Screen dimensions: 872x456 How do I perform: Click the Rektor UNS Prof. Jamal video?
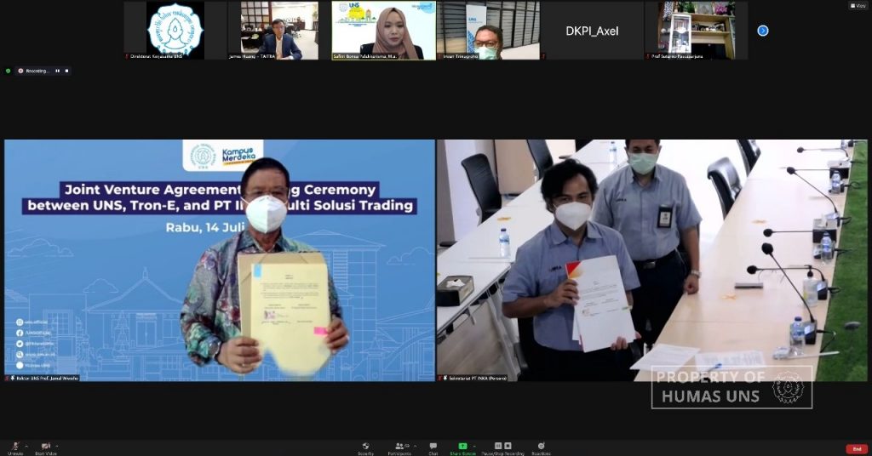click(220, 260)
